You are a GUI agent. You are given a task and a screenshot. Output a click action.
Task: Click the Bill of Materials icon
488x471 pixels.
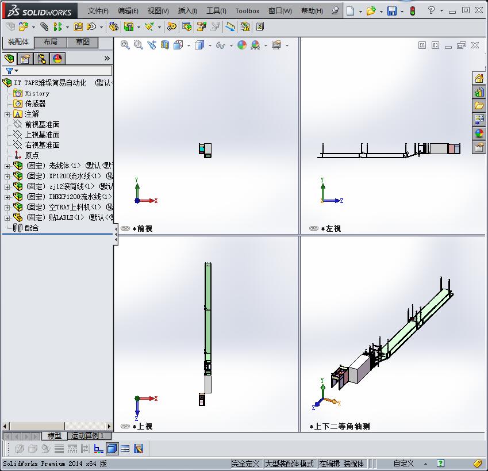[187, 27]
